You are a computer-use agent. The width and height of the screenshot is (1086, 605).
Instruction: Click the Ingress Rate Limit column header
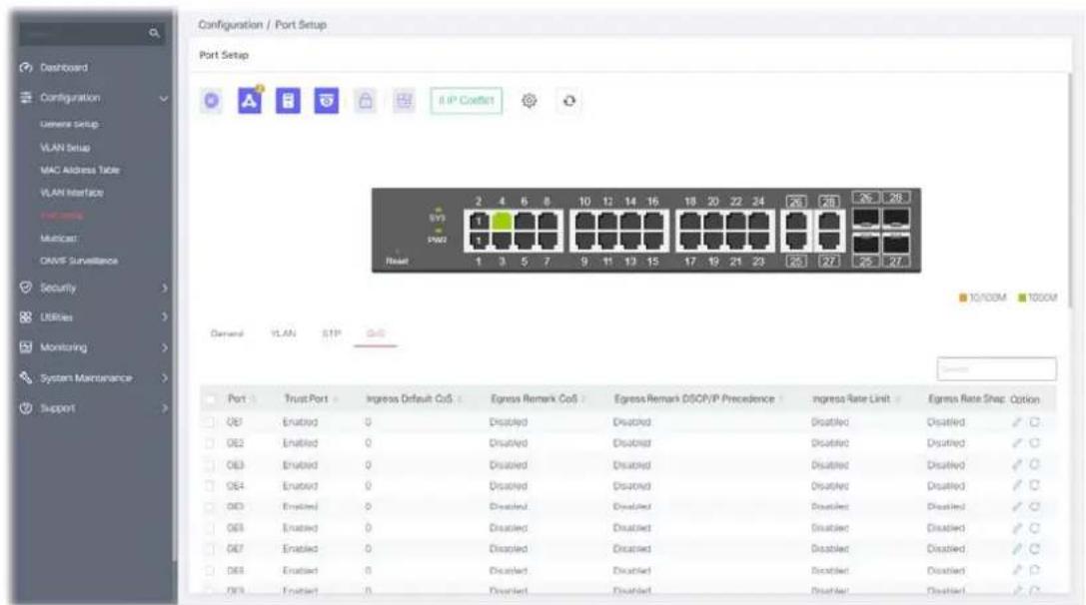pos(851,399)
